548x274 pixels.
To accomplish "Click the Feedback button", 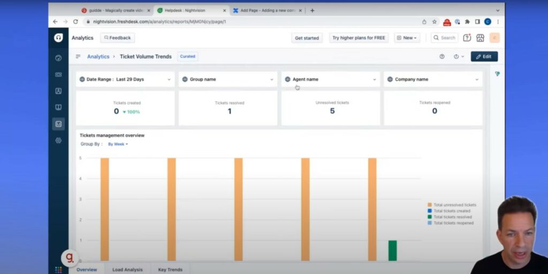I will point(117,37).
